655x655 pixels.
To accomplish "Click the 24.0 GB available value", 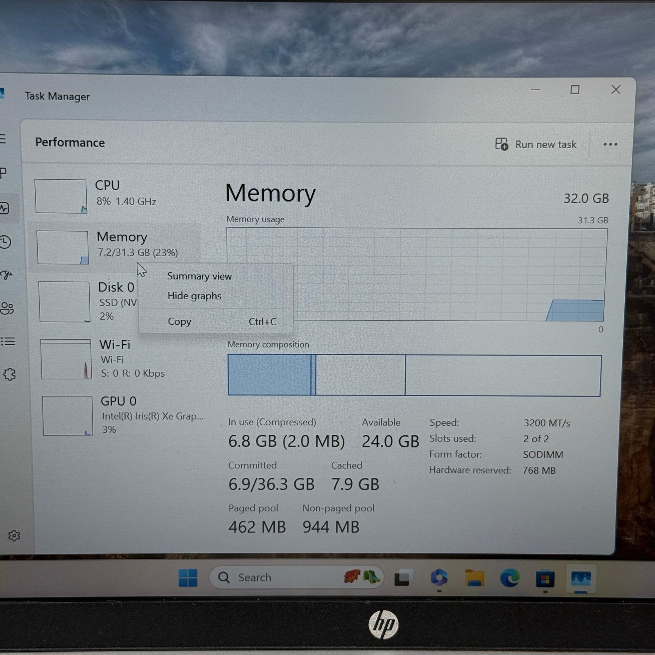I will 391,441.
